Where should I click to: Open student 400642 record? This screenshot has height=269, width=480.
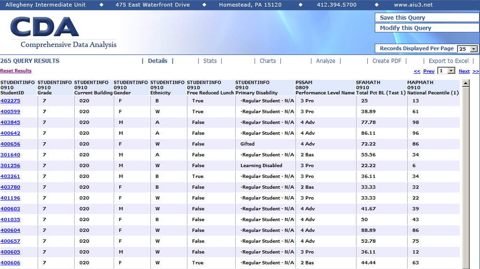click(10, 133)
